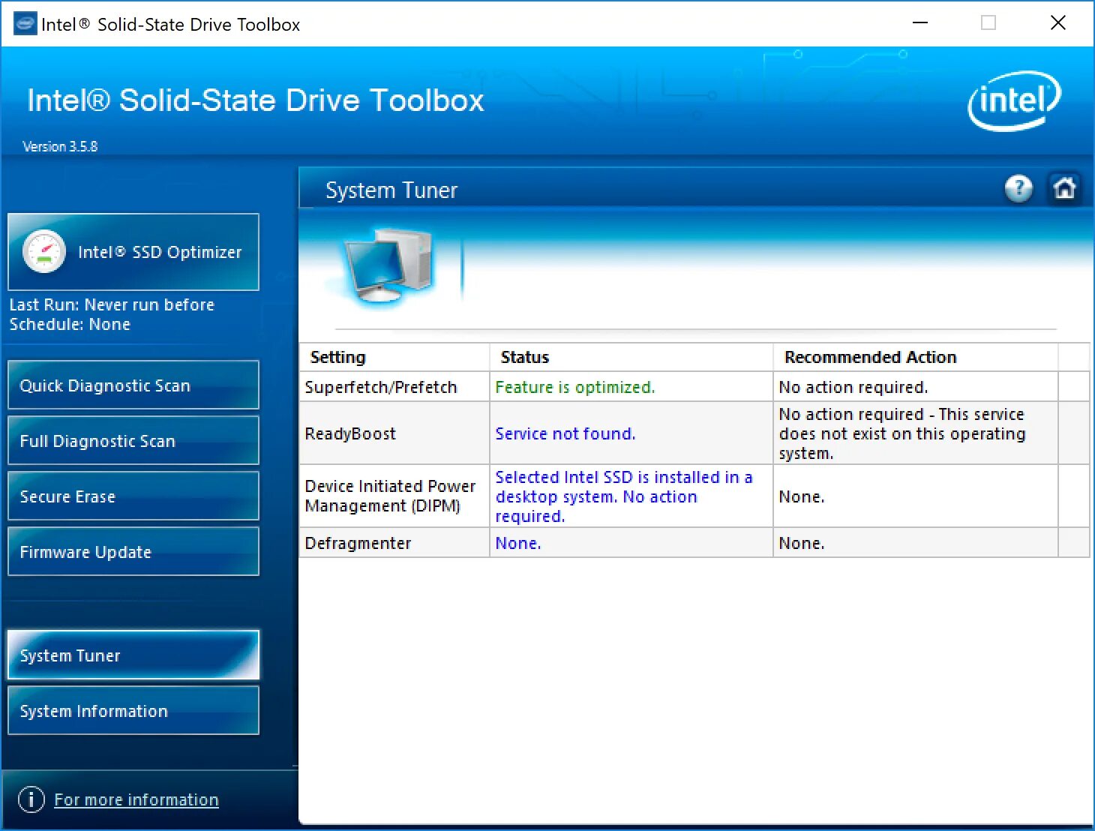This screenshot has height=831, width=1095.
Task: Click the help question mark icon
Action: point(1018,189)
